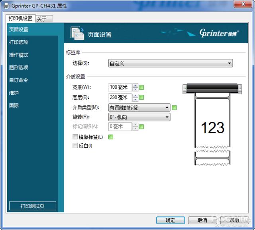255x230 pixels.
Task: Click the page setup header icon
Action: tap(77, 33)
